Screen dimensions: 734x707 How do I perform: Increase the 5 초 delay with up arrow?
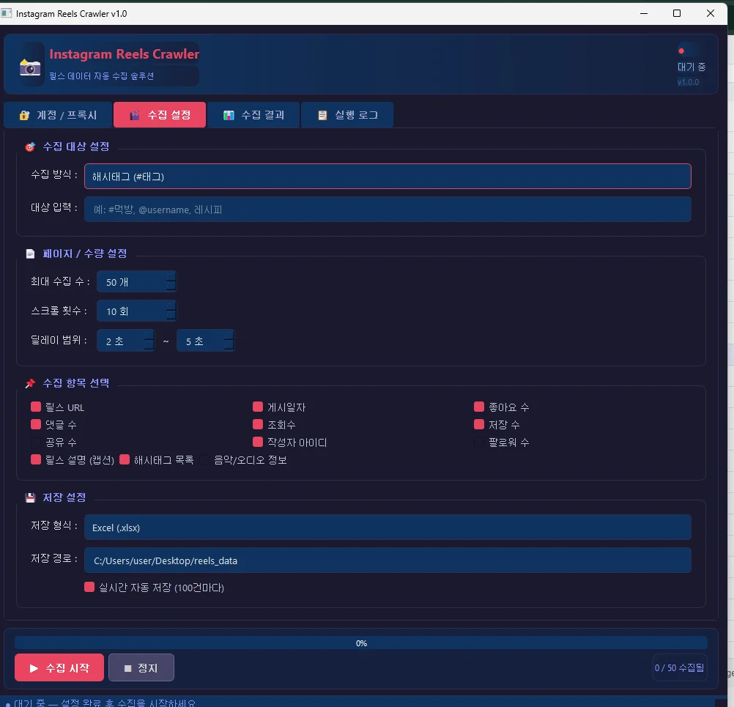click(x=229, y=336)
